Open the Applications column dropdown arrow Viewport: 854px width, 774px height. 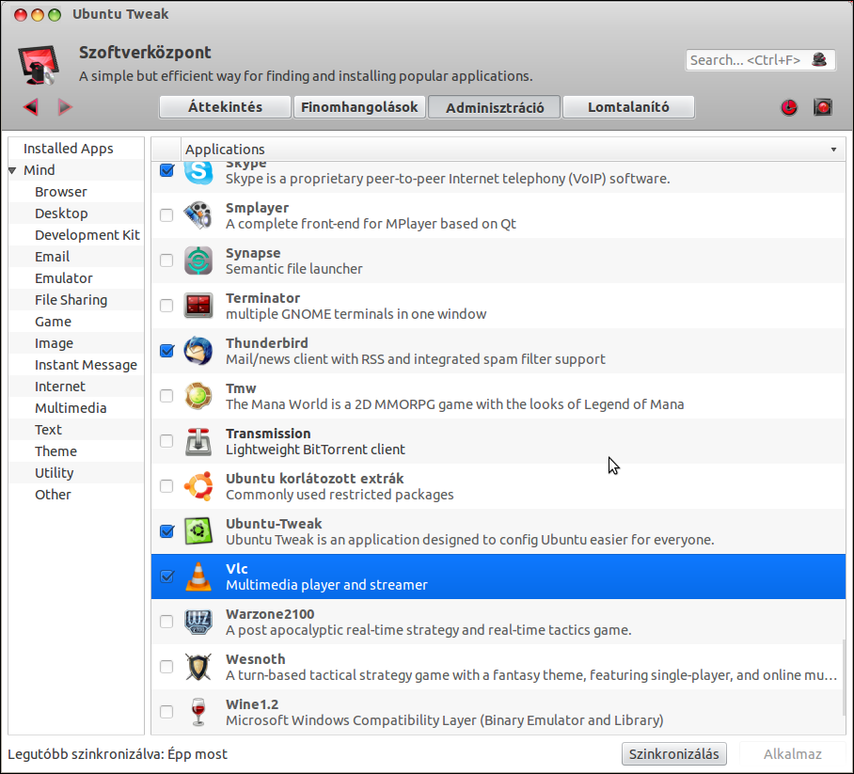click(x=833, y=150)
